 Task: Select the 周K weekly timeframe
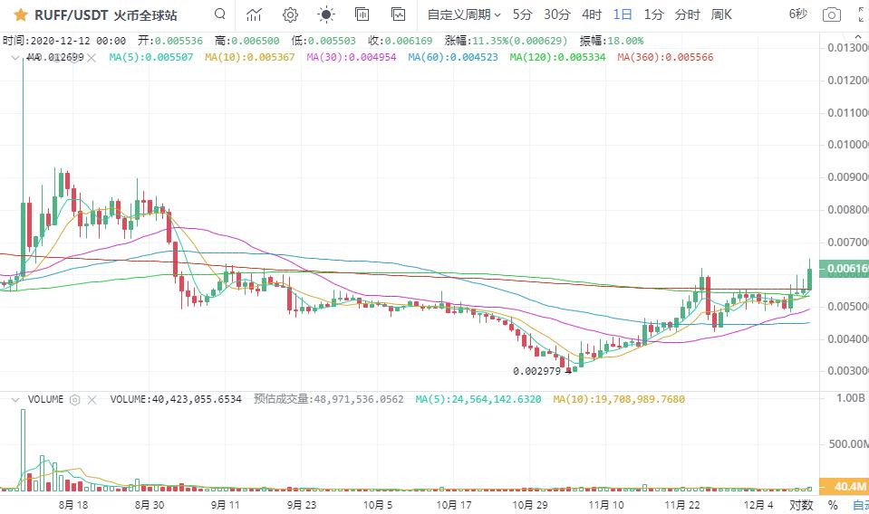tap(721, 14)
